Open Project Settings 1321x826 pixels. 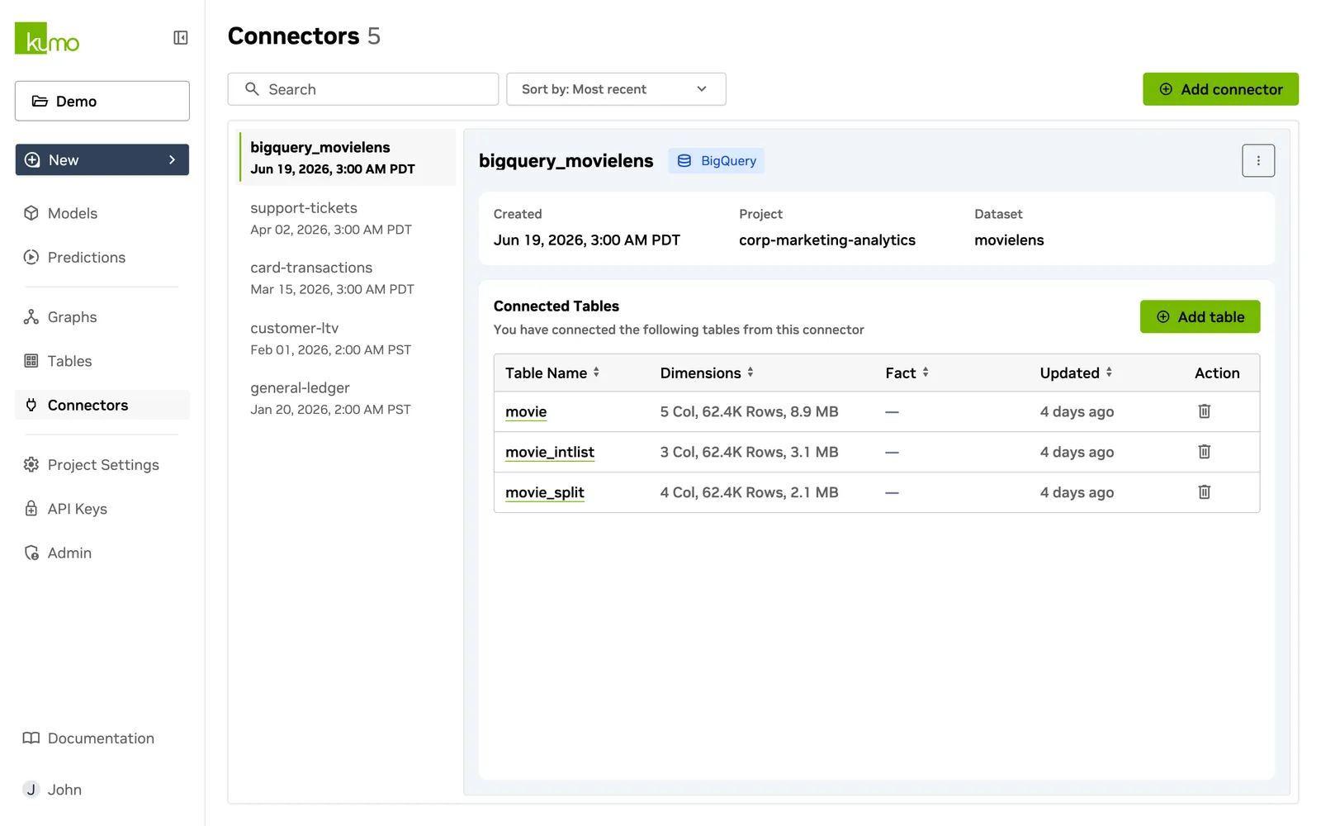click(x=102, y=465)
